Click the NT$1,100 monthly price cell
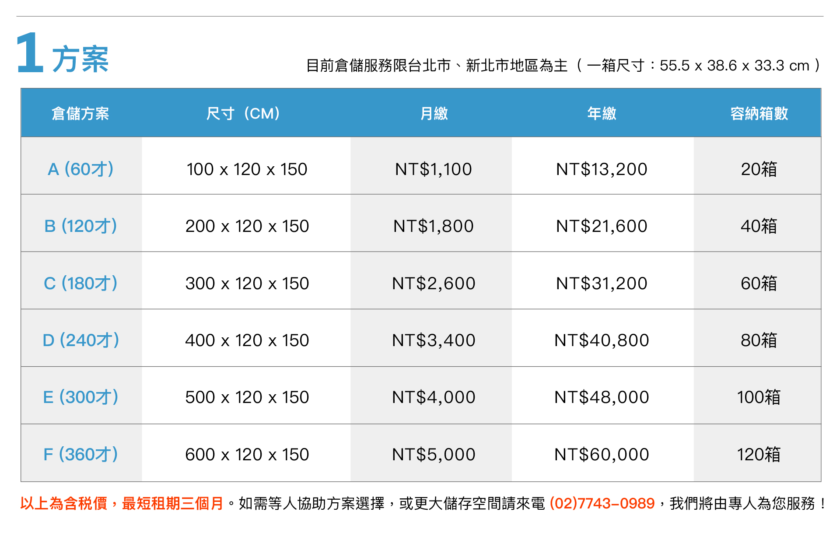 point(434,169)
